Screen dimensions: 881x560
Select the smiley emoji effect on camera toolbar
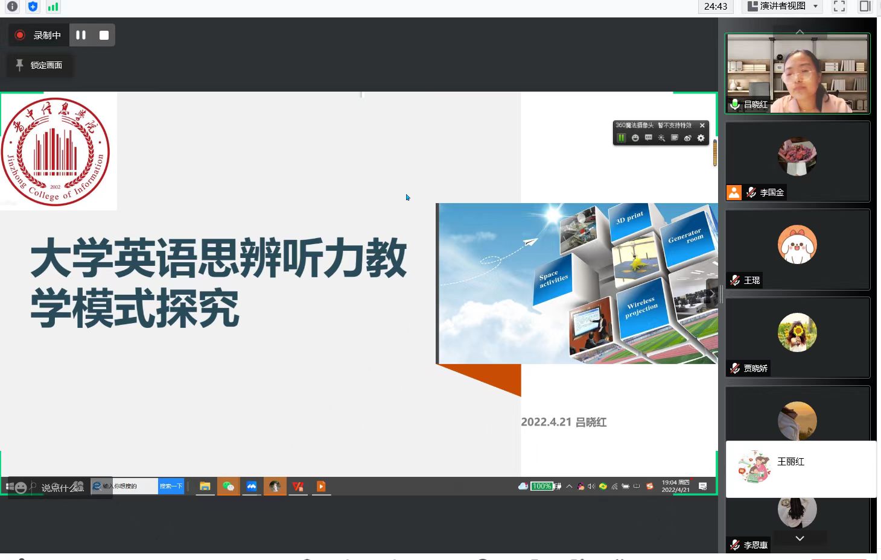(x=635, y=138)
